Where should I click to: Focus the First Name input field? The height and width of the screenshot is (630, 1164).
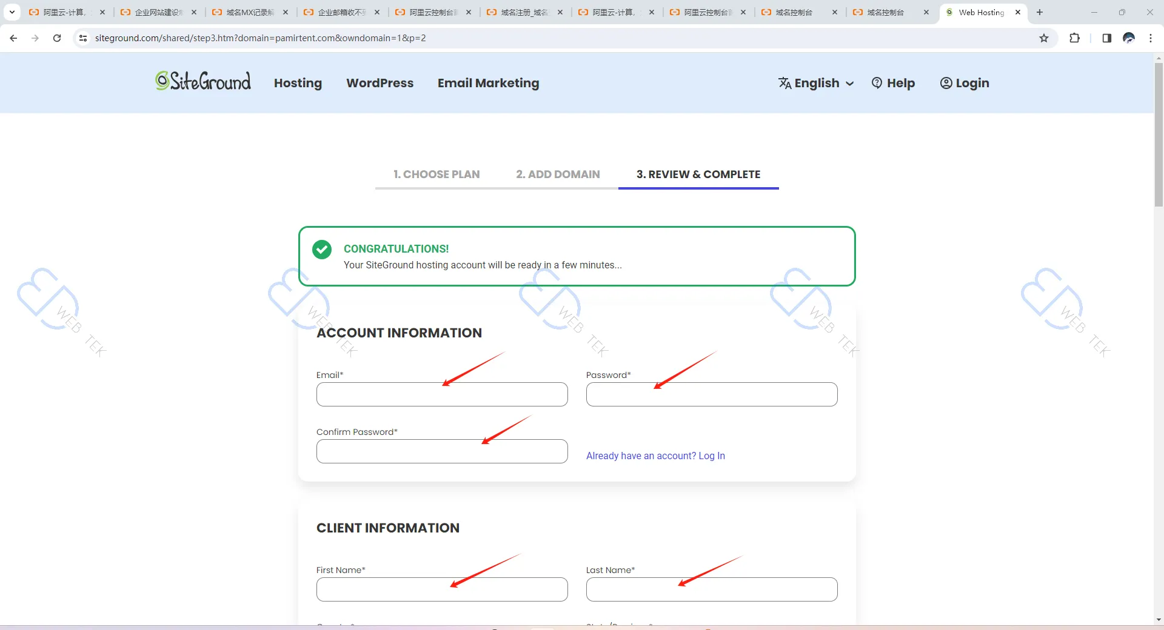[x=442, y=589]
